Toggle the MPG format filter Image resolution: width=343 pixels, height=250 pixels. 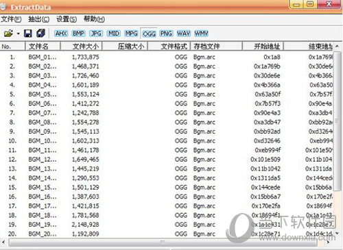pos(131,34)
